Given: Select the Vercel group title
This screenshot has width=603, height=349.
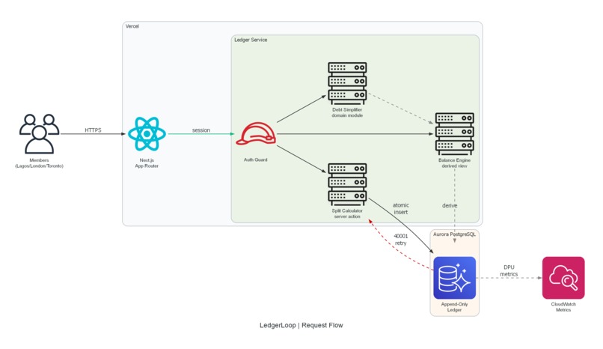Looking at the screenshot, I should coord(132,26).
